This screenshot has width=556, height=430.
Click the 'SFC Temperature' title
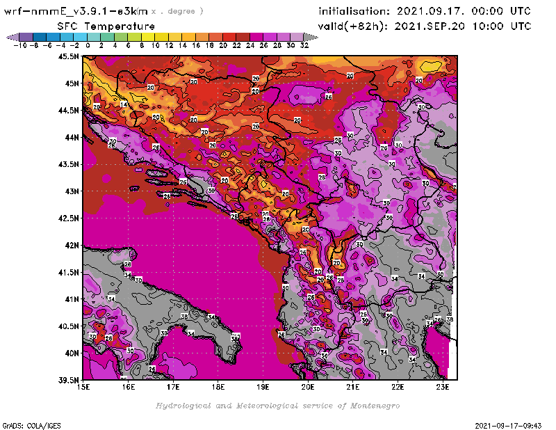tap(106, 26)
